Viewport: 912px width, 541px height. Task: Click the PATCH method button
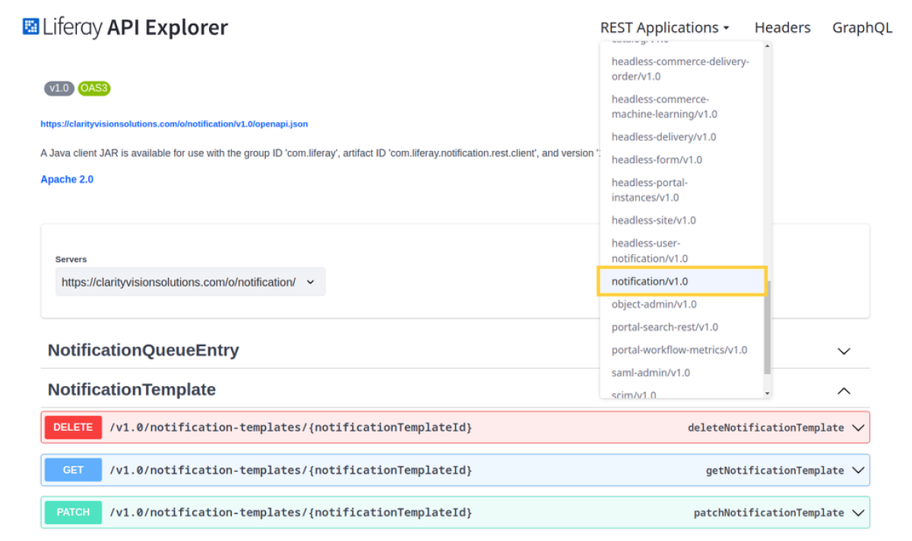click(x=73, y=512)
